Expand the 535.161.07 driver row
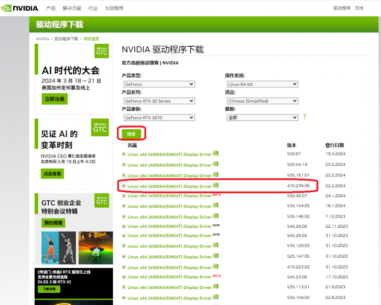Image resolution: width=381 pixels, height=305 pixels. pyautogui.click(x=124, y=175)
